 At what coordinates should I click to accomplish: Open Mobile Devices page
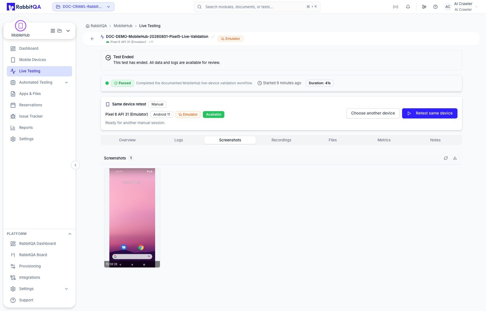pyautogui.click(x=39, y=60)
